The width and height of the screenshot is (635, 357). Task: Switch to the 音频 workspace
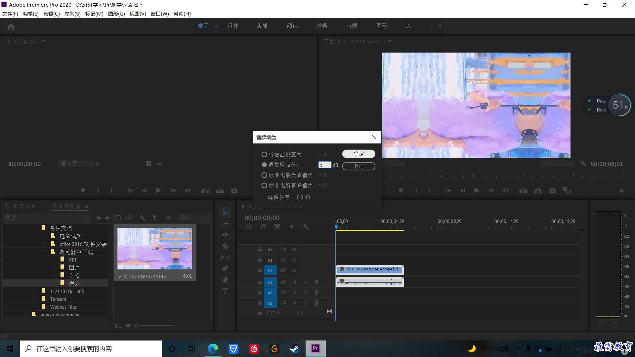pos(352,26)
